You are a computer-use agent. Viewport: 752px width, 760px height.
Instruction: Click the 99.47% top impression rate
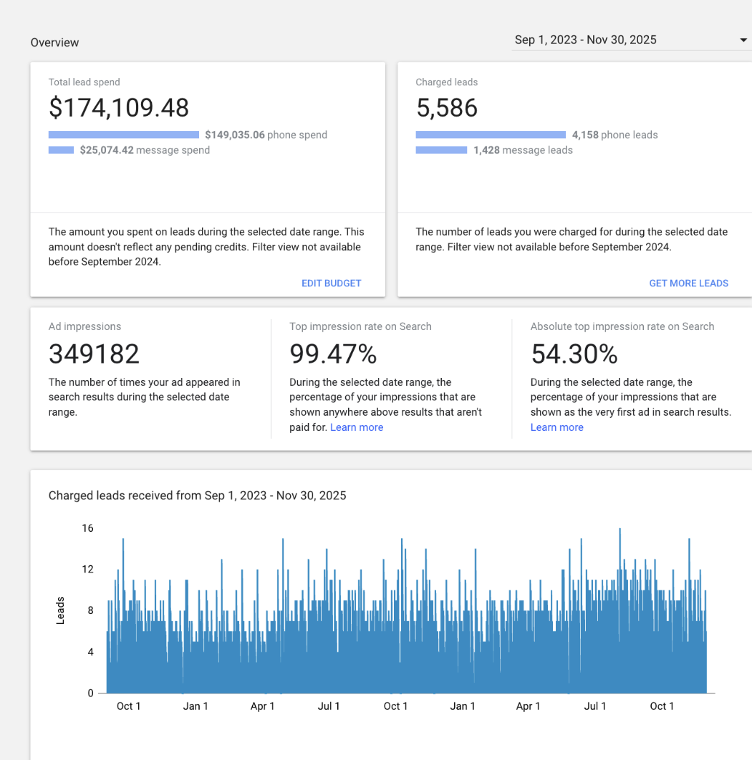tap(333, 354)
